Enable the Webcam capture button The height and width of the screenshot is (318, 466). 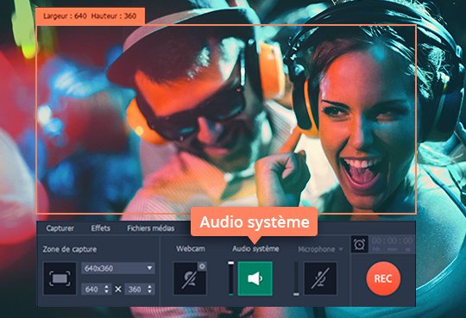point(190,278)
